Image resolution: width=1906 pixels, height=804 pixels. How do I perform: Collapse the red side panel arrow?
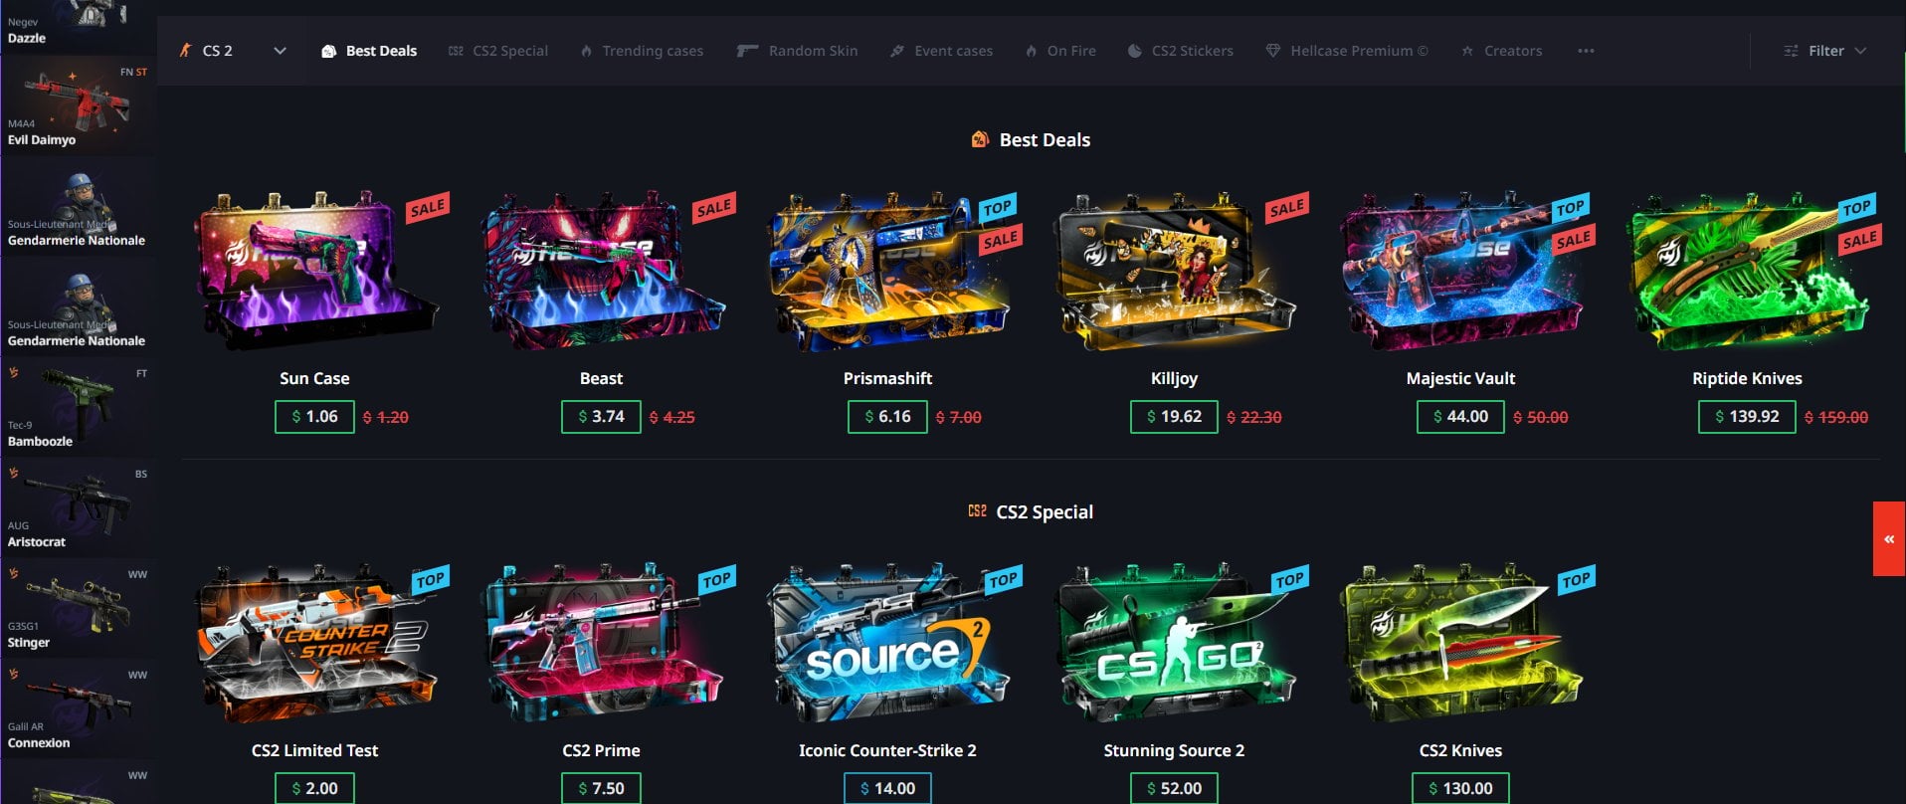1889,539
